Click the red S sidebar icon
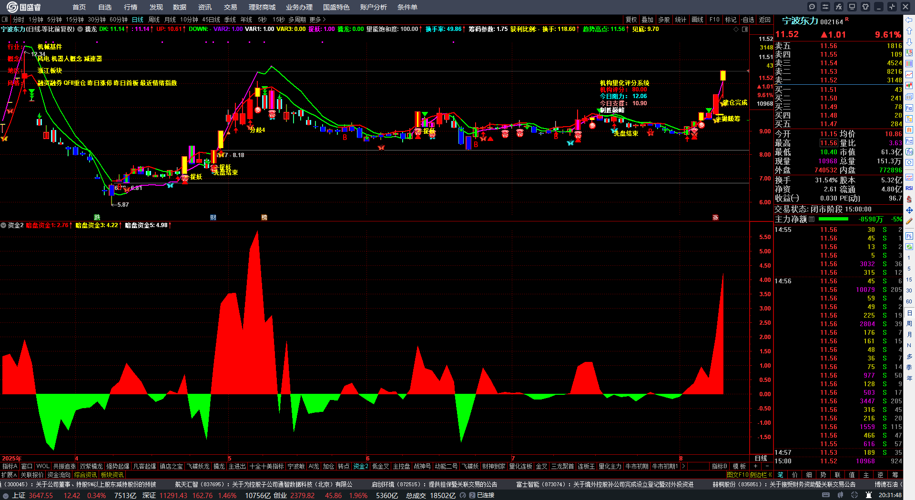915x500 pixels. [x=909, y=199]
